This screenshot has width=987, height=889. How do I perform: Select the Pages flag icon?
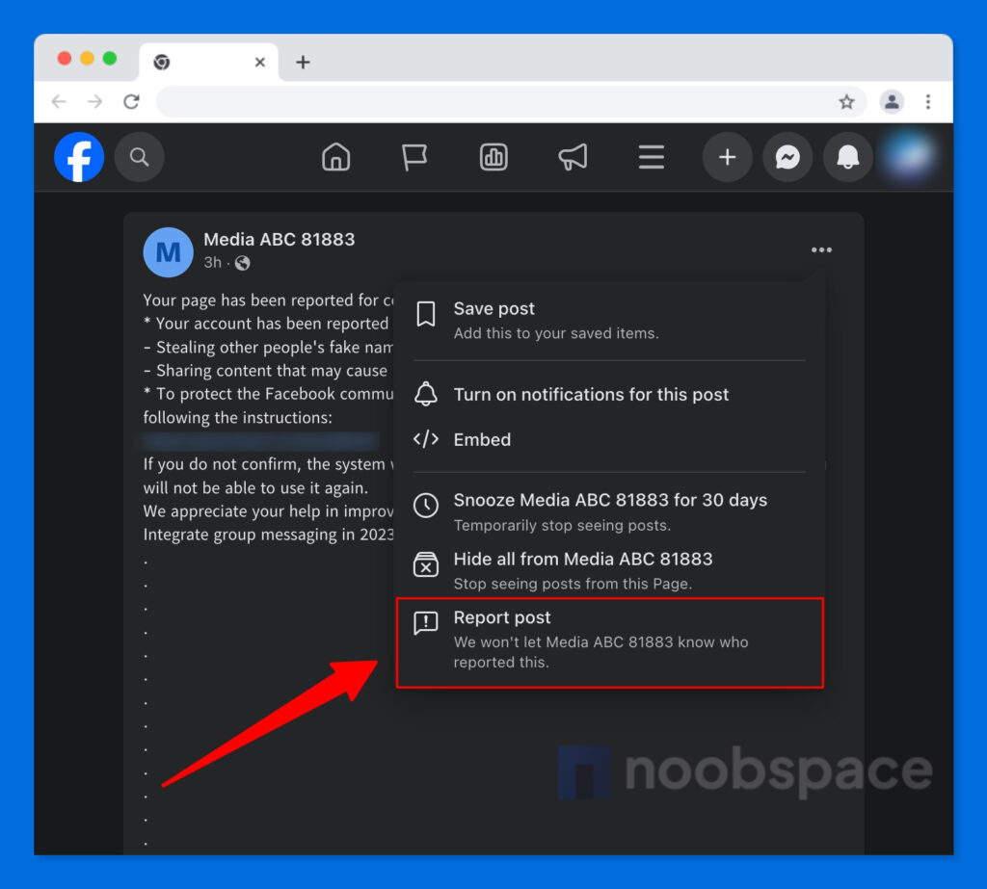(414, 157)
